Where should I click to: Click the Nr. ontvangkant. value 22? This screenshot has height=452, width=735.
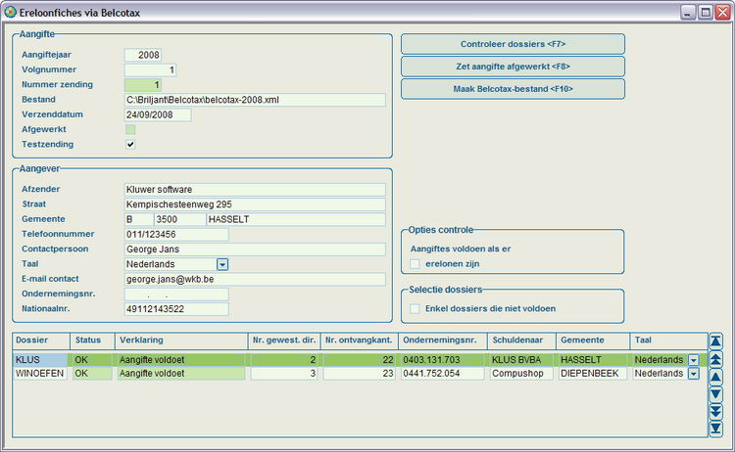[359, 360]
